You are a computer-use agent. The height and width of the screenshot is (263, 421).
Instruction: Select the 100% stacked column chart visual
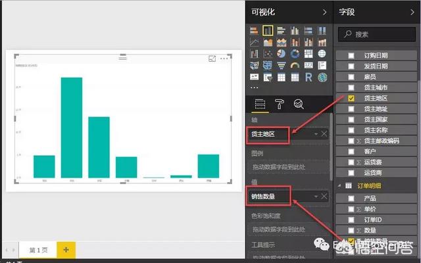click(322, 31)
